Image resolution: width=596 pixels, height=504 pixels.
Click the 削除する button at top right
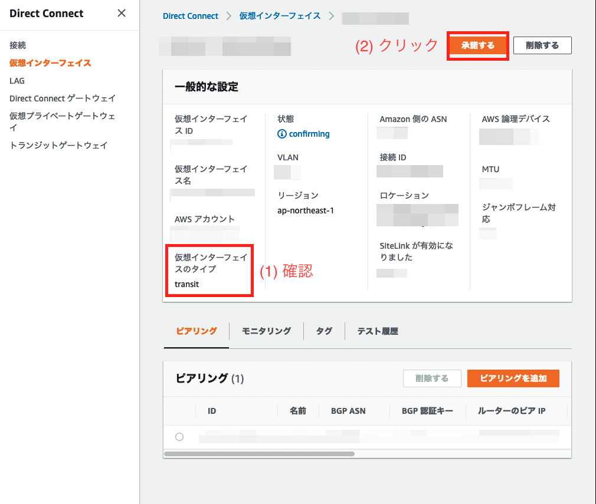coord(542,45)
